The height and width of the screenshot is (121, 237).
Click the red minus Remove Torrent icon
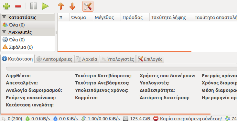(x=18, y=6)
